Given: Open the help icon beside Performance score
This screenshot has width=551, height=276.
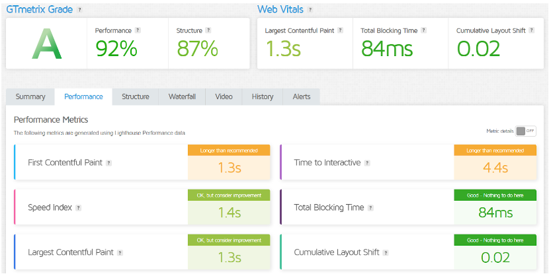Looking at the screenshot, I should click(x=138, y=30).
